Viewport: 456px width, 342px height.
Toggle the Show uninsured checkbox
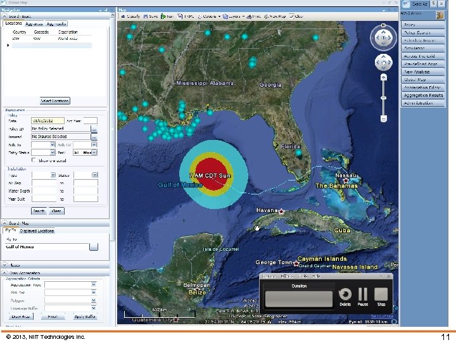point(34,160)
